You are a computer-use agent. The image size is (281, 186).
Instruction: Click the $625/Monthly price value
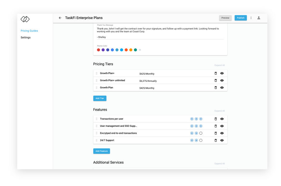147,74
